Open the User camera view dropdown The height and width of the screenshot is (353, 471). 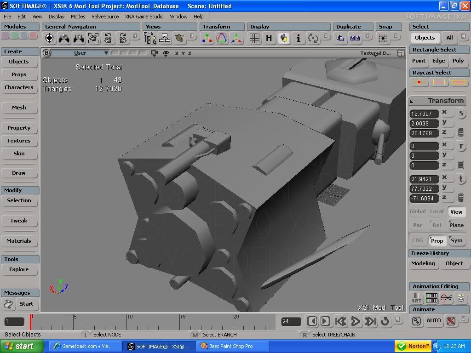pos(80,53)
